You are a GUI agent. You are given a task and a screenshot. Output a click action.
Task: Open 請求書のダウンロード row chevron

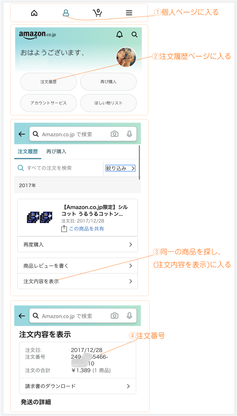tap(128, 386)
